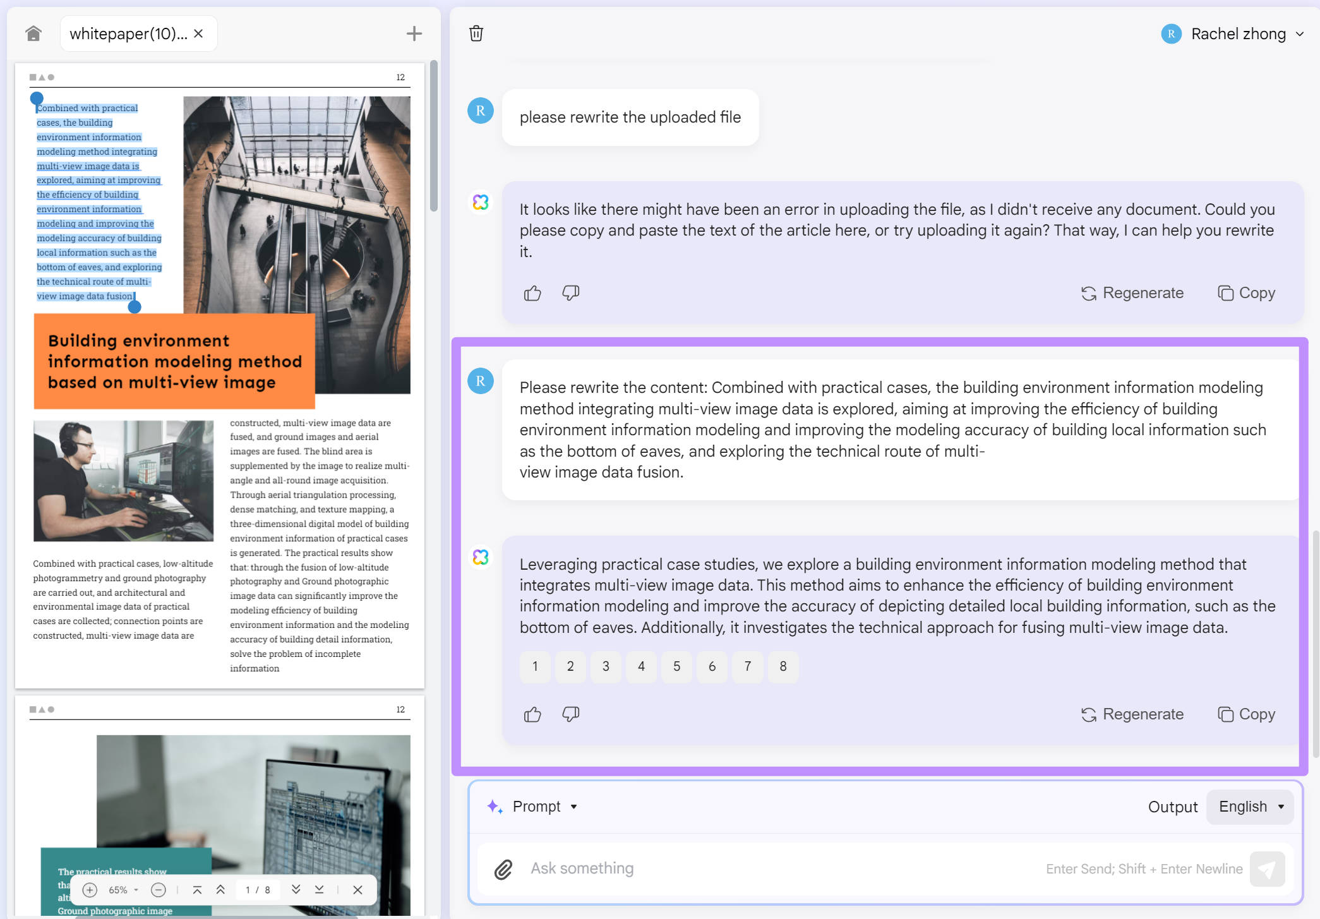Regenerate the rewritten response
This screenshot has height=919, width=1320.
(1132, 714)
